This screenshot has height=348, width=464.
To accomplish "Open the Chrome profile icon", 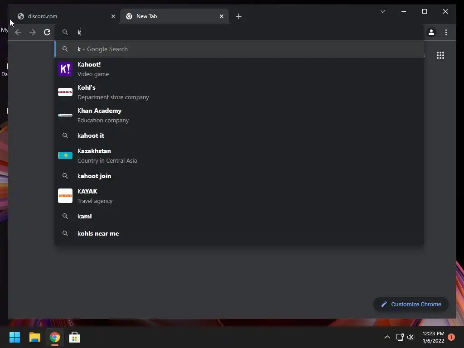I will pyautogui.click(x=431, y=32).
